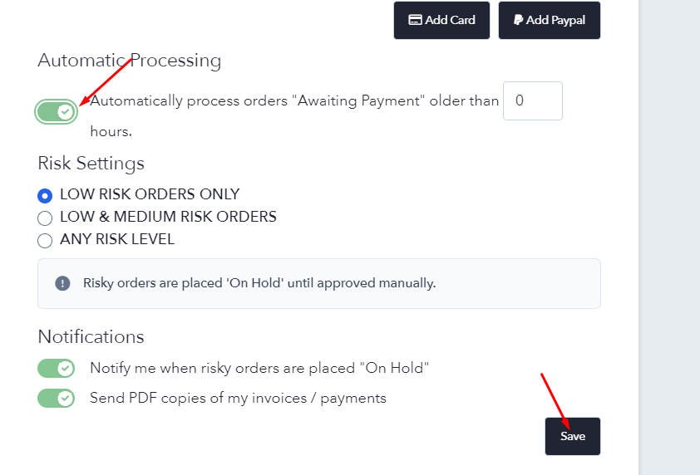Click the 'Send PDF copies of my invoices' label

(x=238, y=398)
